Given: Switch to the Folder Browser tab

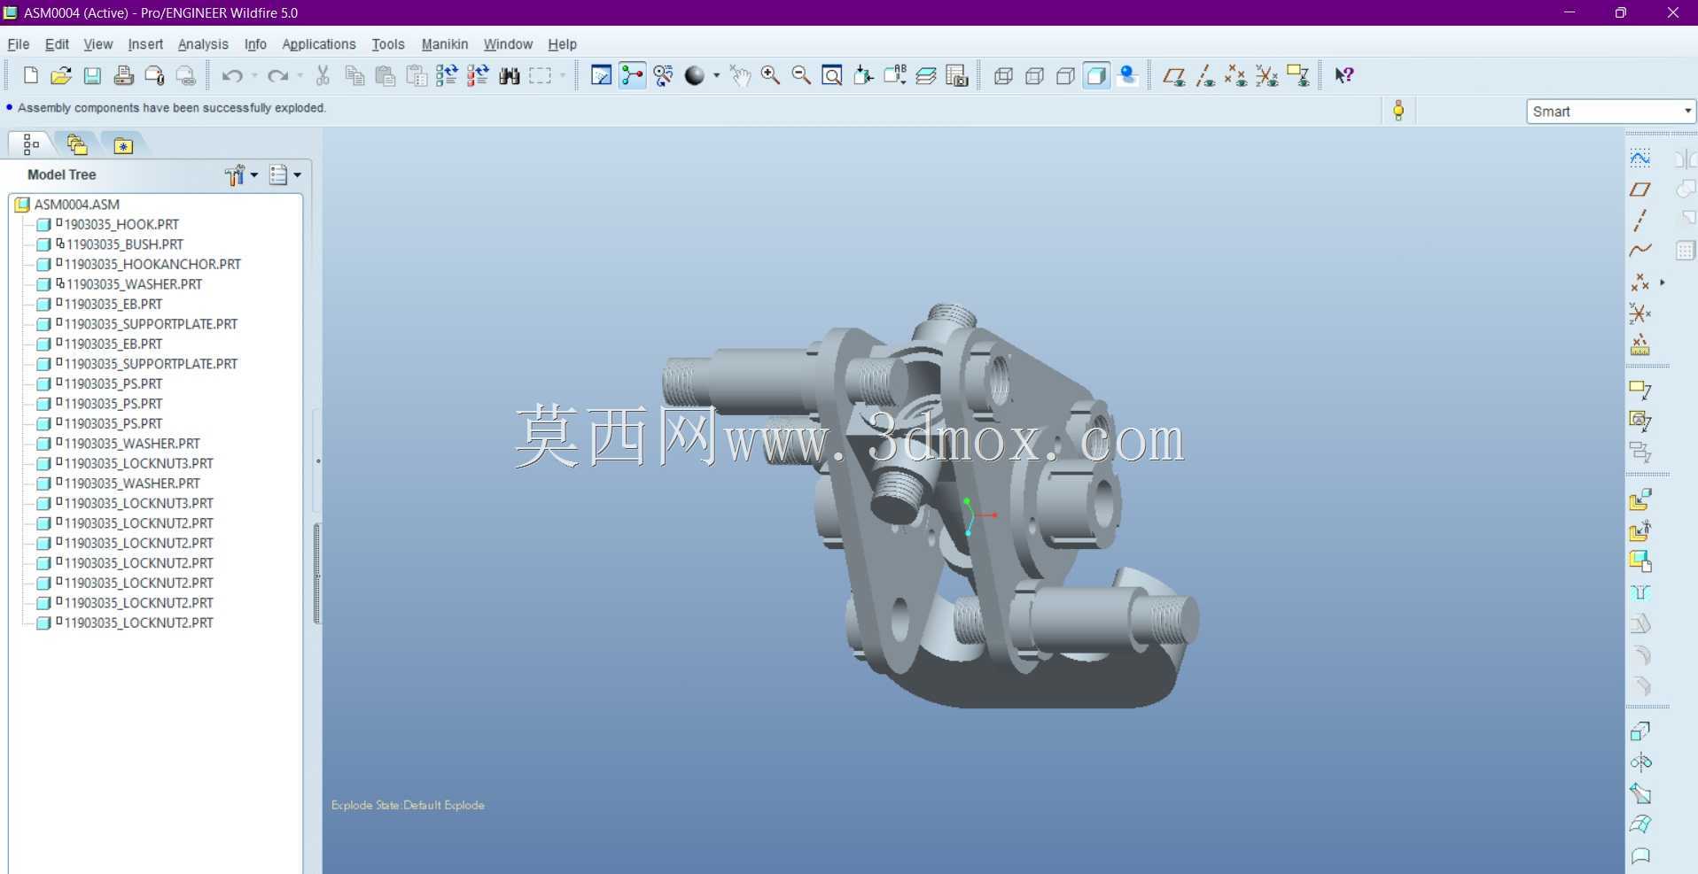Looking at the screenshot, I should (x=77, y=144).
